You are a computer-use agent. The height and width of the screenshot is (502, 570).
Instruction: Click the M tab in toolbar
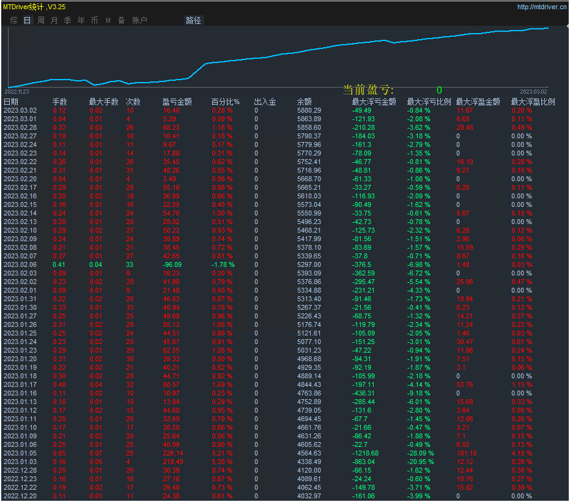[108, 20]
